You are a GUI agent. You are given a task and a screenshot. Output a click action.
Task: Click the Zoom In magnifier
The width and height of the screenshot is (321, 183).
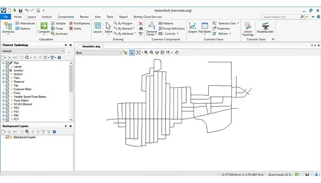pyautogui.click(x=146, y=52)
